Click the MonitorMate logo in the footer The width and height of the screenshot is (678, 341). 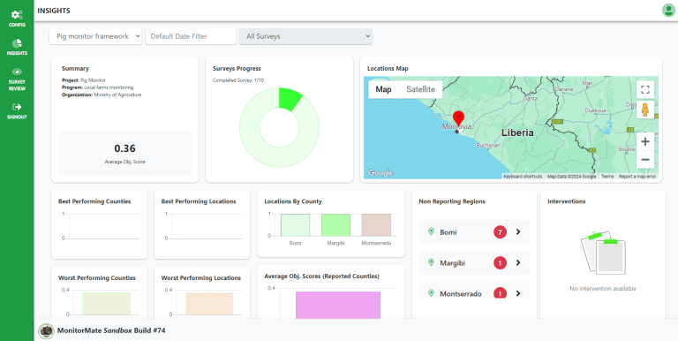pos(46,331)
